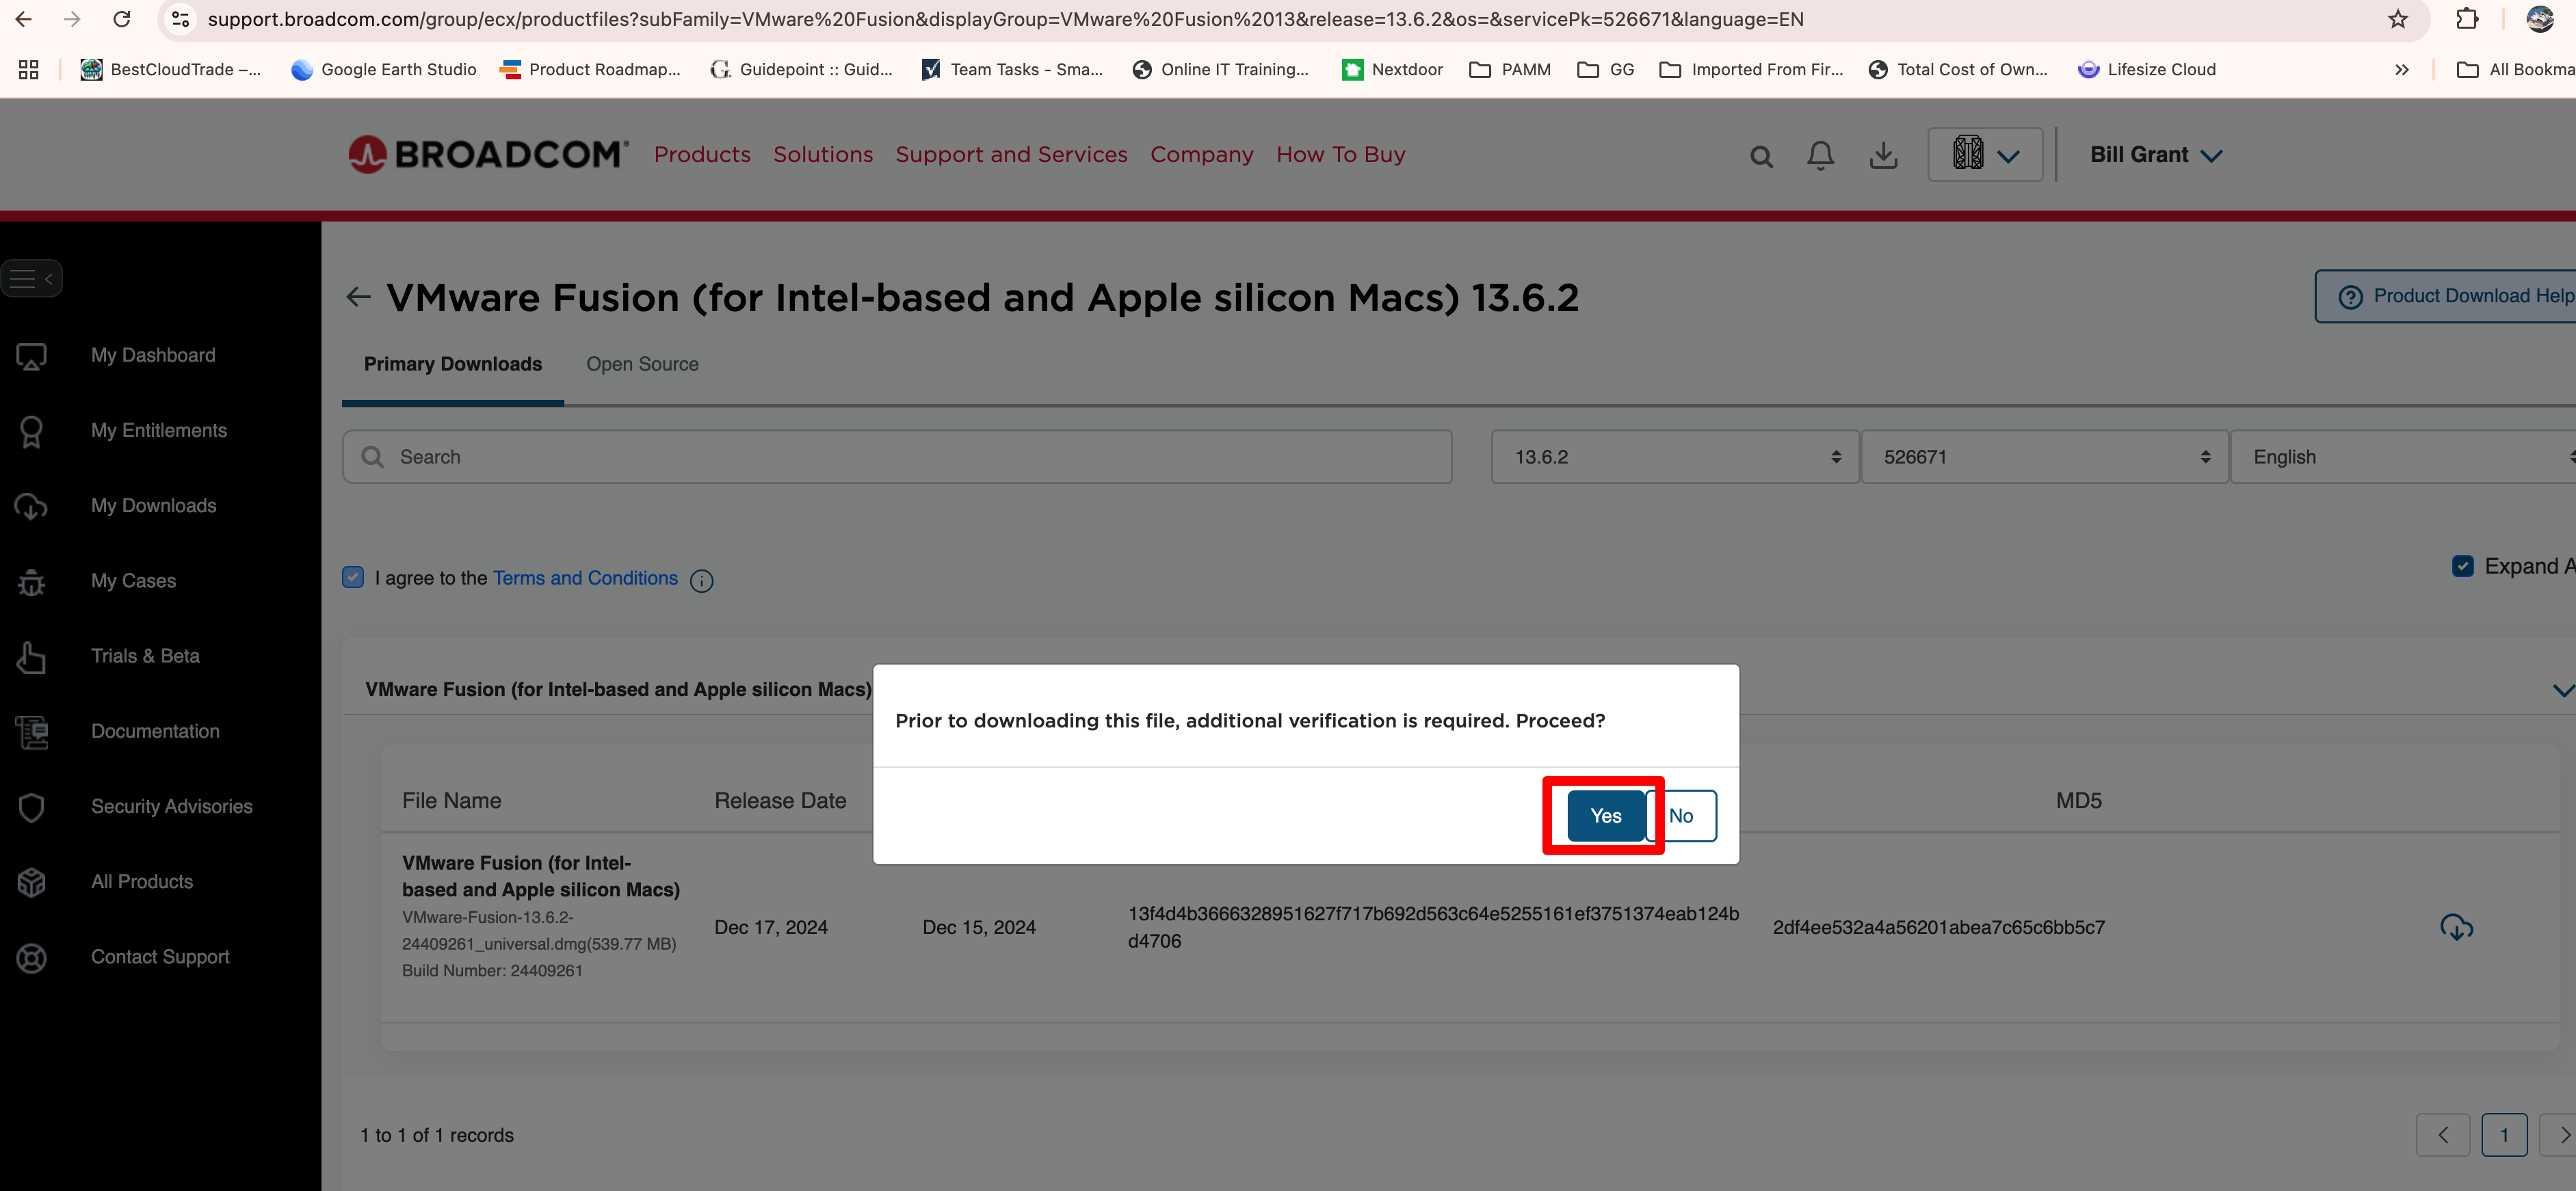This screenshot has height=1191, width=2576.
Task: Open the Terms and Conditions link
Action: pos(585,578)
